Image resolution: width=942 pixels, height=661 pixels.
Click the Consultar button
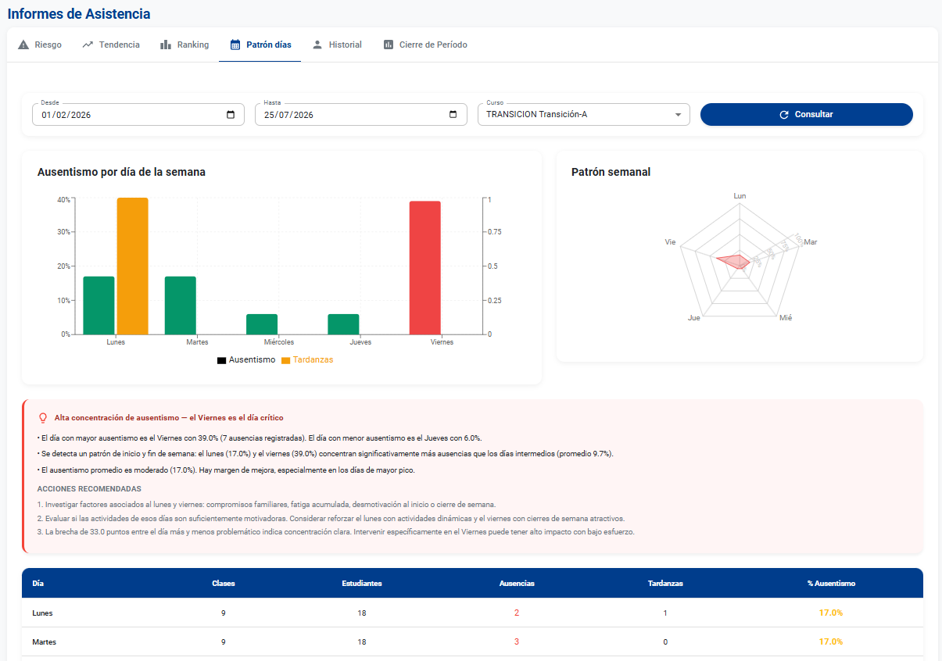coord(807,115)
